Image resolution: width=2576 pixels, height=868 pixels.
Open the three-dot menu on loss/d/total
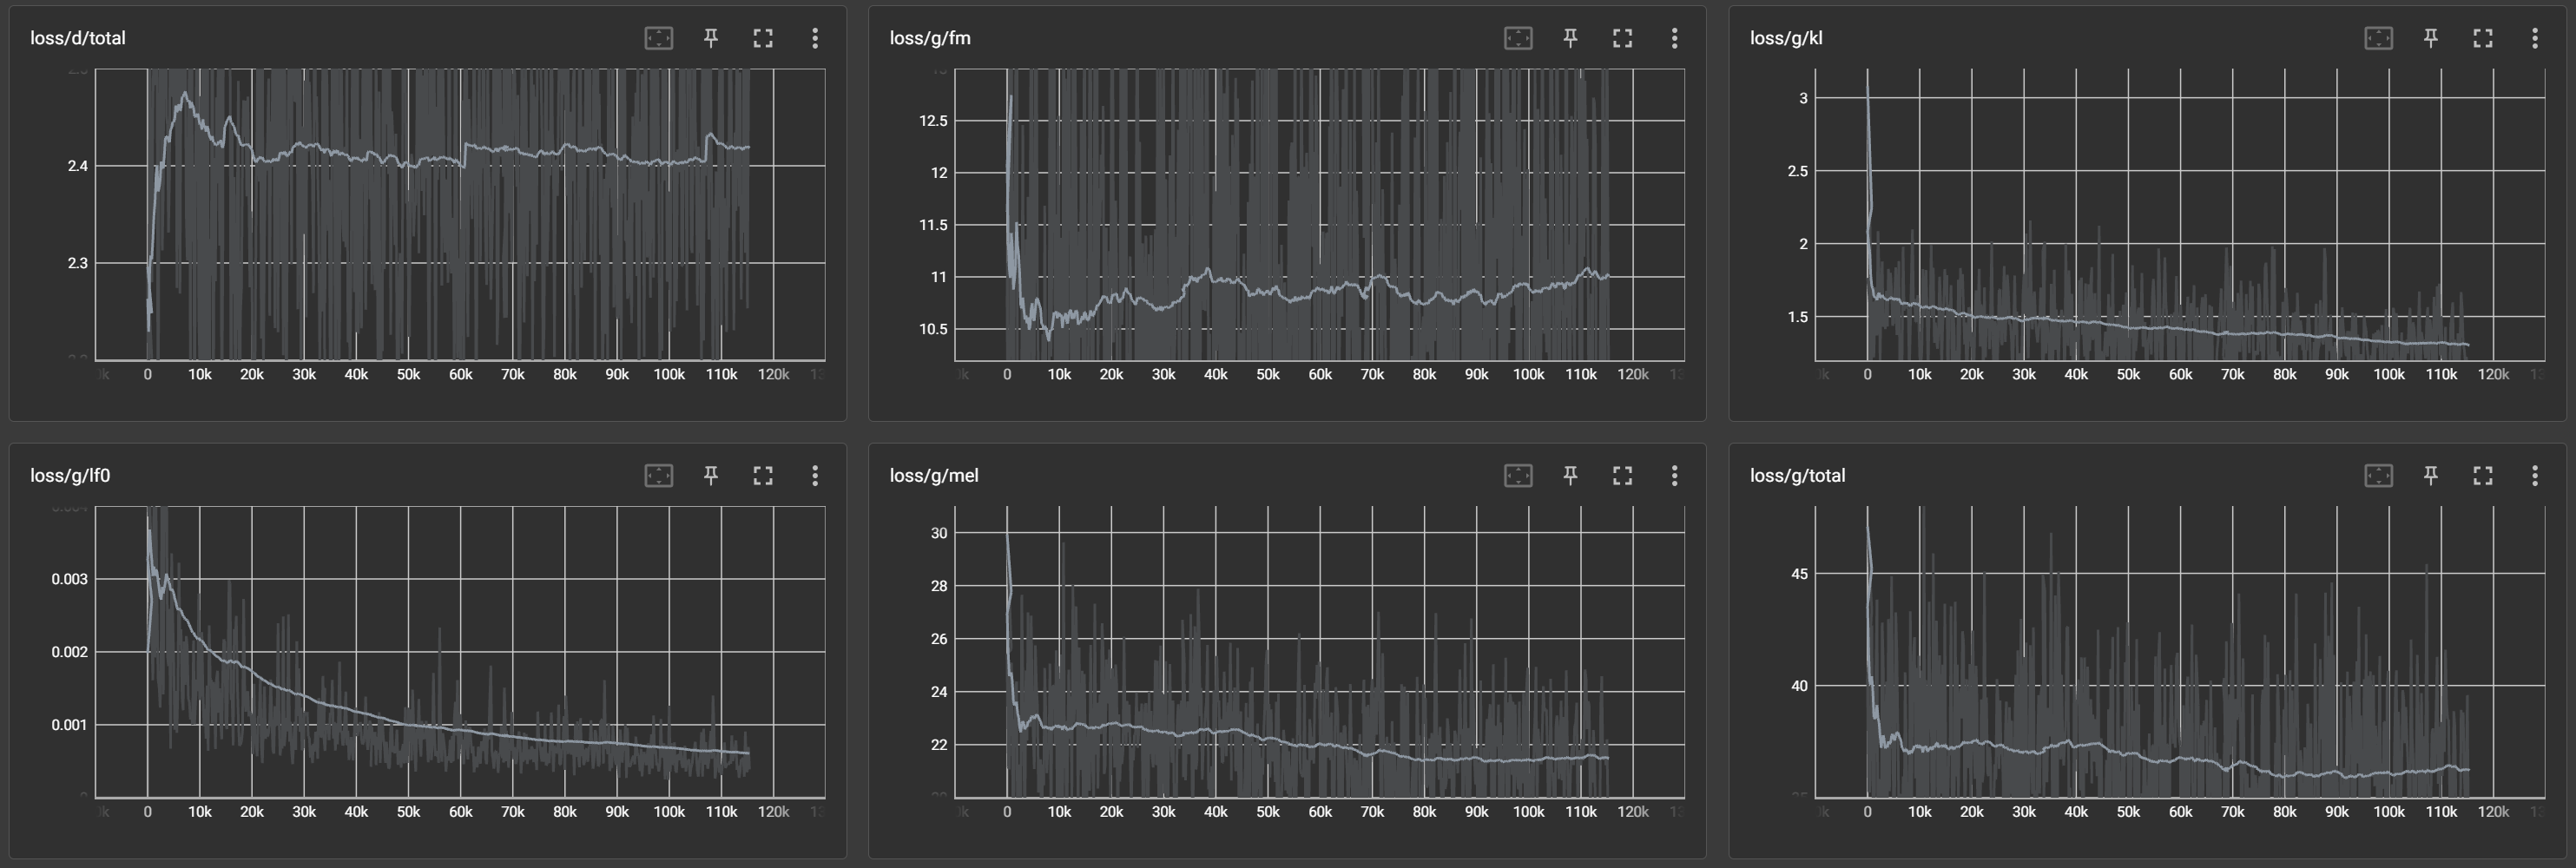(815, 38)
